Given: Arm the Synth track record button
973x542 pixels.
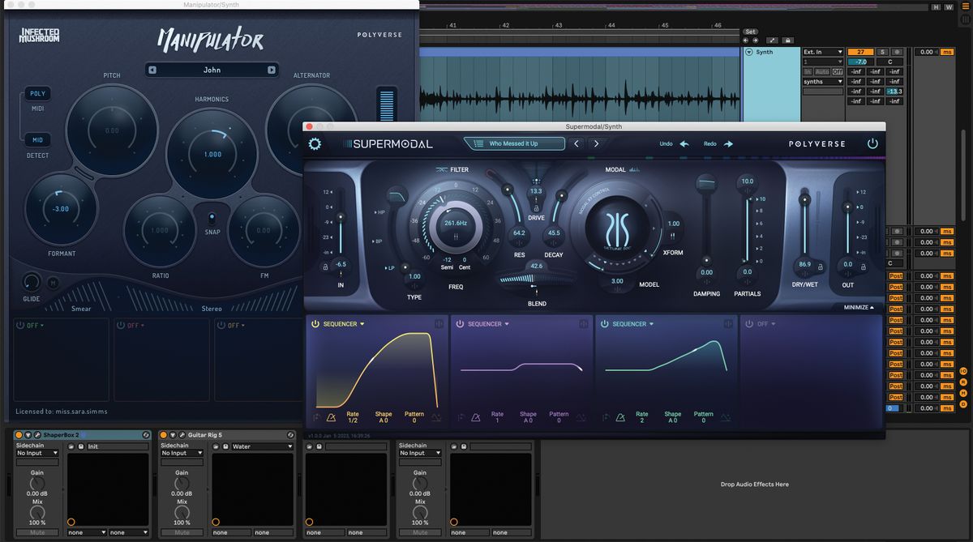Looking at the screenshot, I should [x=897, y=52].
